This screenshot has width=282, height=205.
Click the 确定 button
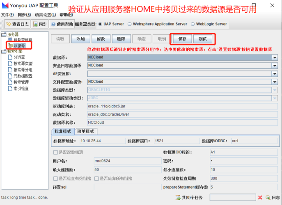coord(142,39)
